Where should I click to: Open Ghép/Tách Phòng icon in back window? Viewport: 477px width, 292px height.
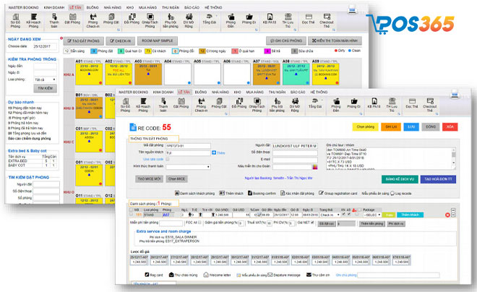click(x=150, y=17)
